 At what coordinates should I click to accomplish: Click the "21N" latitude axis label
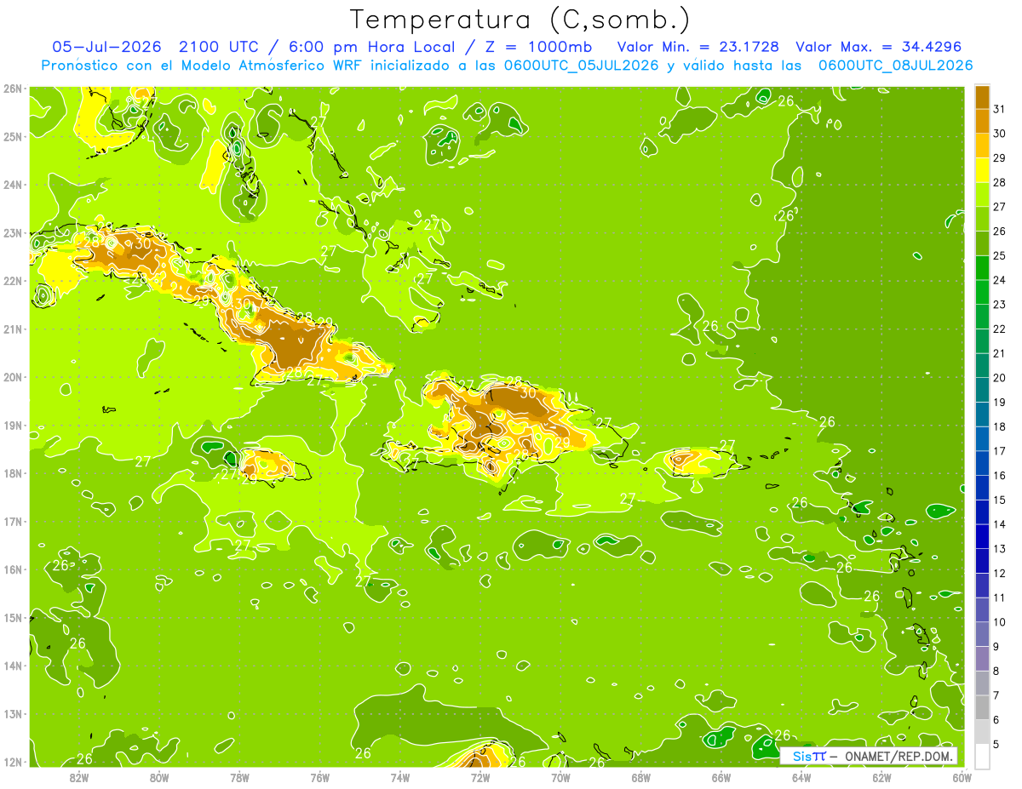tap(13, 329)
